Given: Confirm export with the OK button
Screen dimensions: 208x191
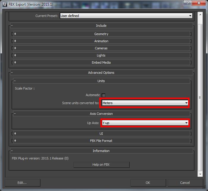Looking at the screenshot, I should click(148, 183).
